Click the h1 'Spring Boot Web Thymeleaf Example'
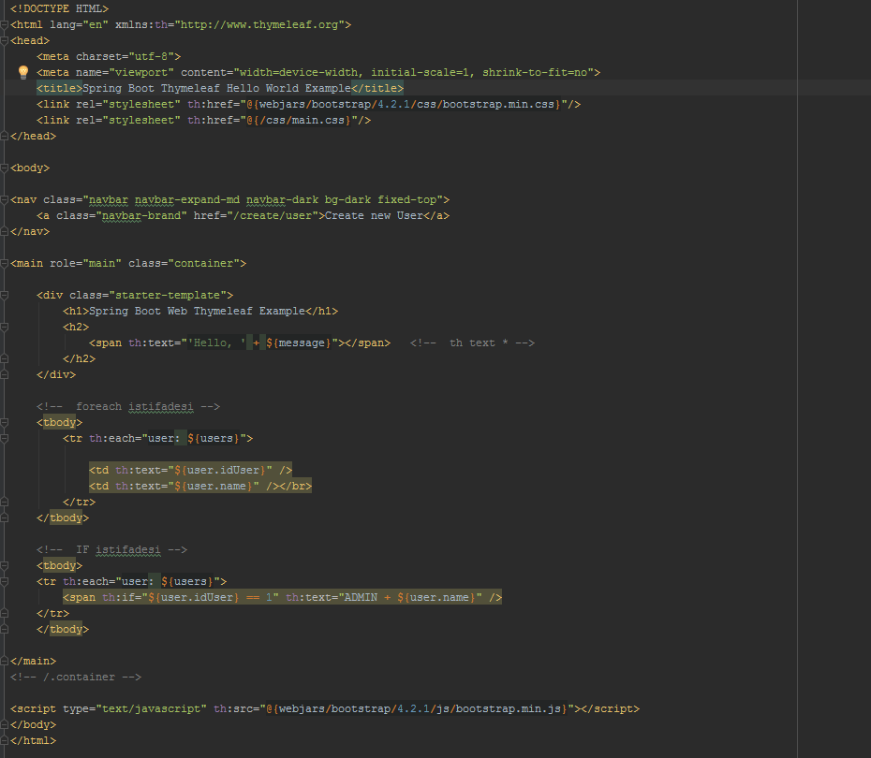This screenshot has height=758, width=871. point(200,312)
